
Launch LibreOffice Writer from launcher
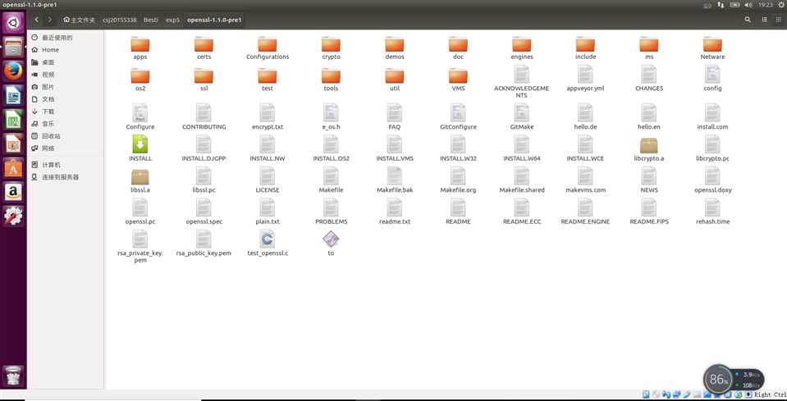[x=14, y=95]
